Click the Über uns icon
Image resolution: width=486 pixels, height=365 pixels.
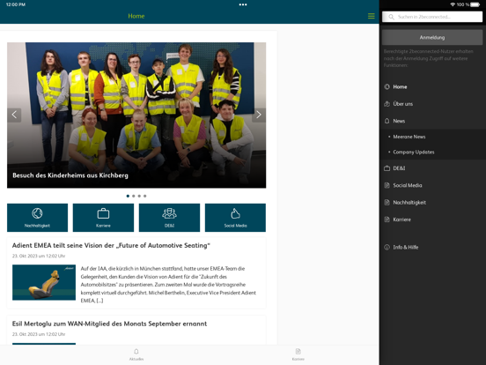(387, 104)
